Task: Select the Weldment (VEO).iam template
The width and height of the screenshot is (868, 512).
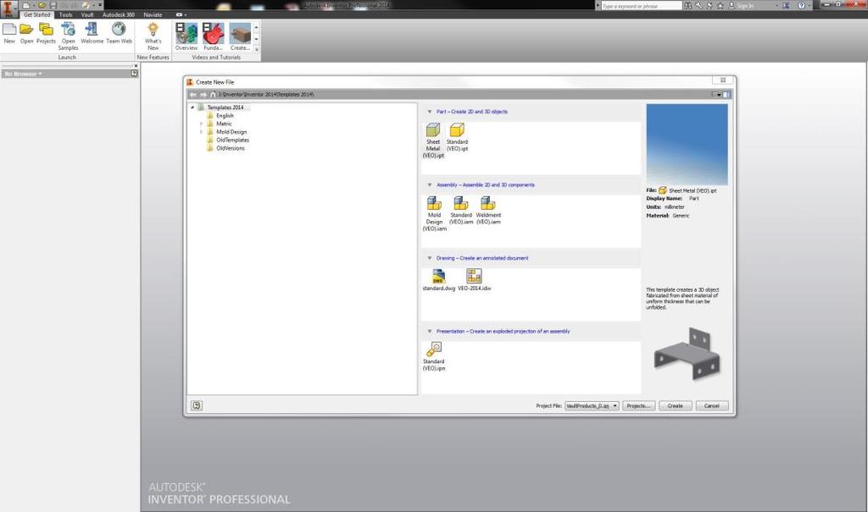Action: [x=488, y=210]
